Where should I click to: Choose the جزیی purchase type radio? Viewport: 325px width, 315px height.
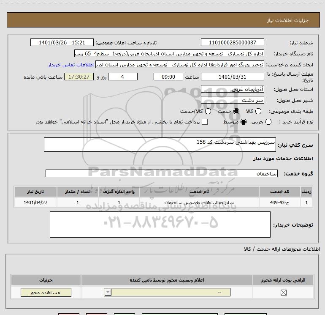point(268,122)
